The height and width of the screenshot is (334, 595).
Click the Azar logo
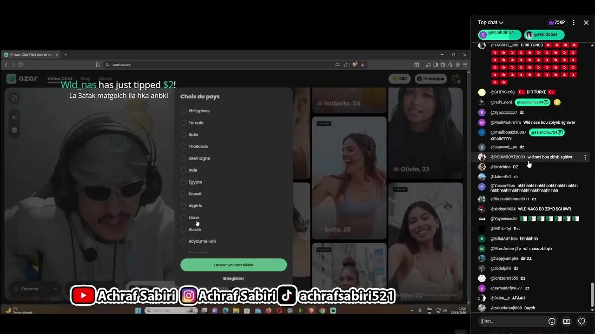tap(22, 78)
